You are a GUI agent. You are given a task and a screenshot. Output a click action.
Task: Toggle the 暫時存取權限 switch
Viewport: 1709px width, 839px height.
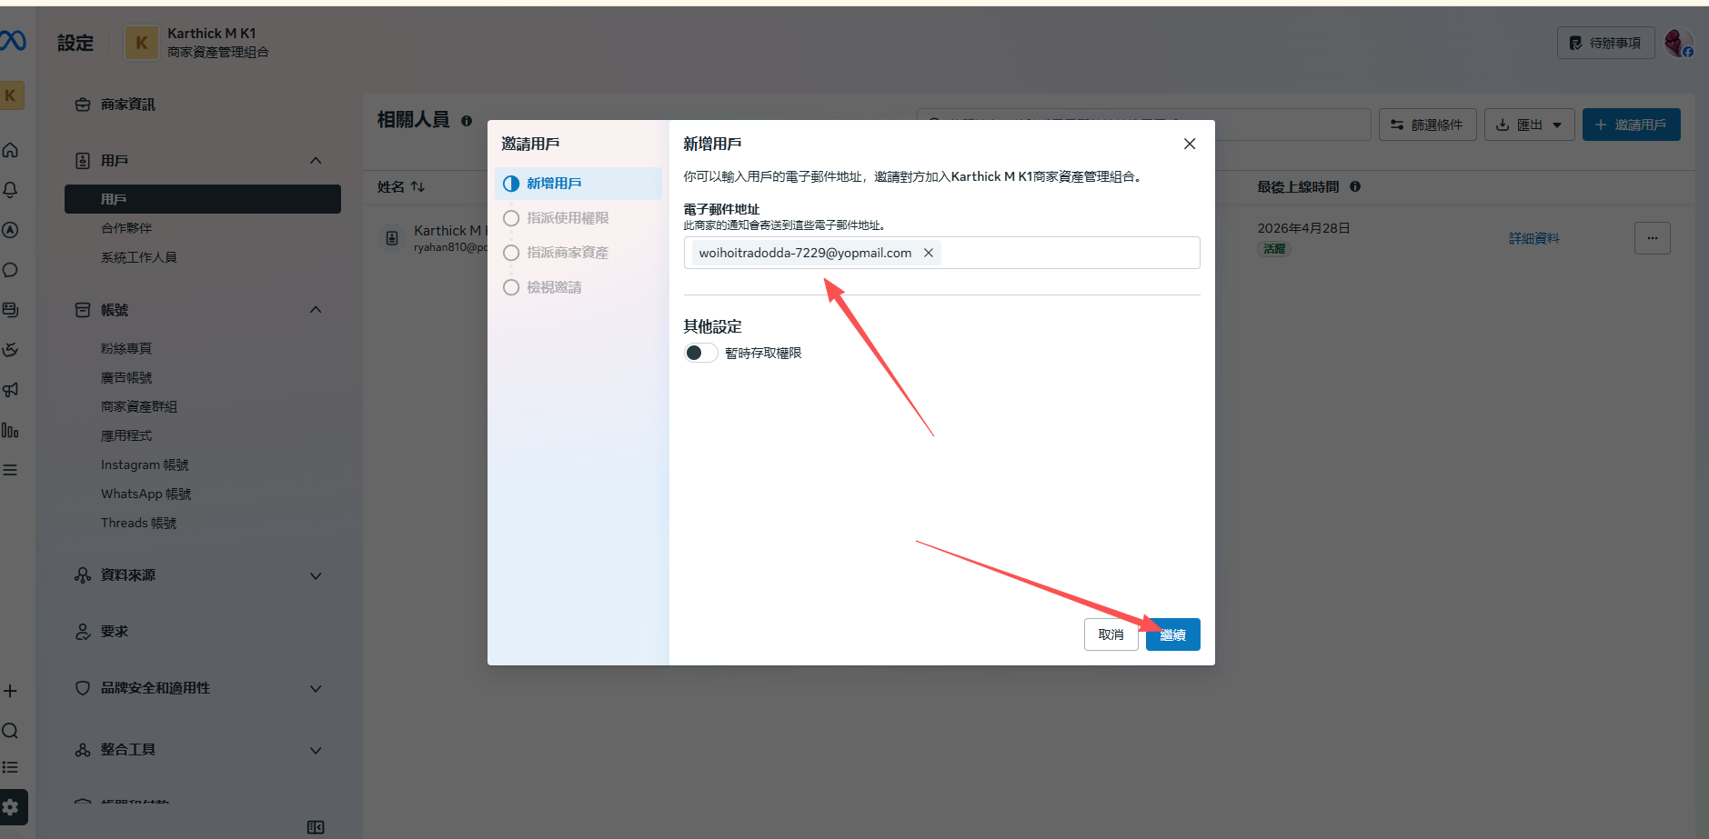tap(700, 353)
